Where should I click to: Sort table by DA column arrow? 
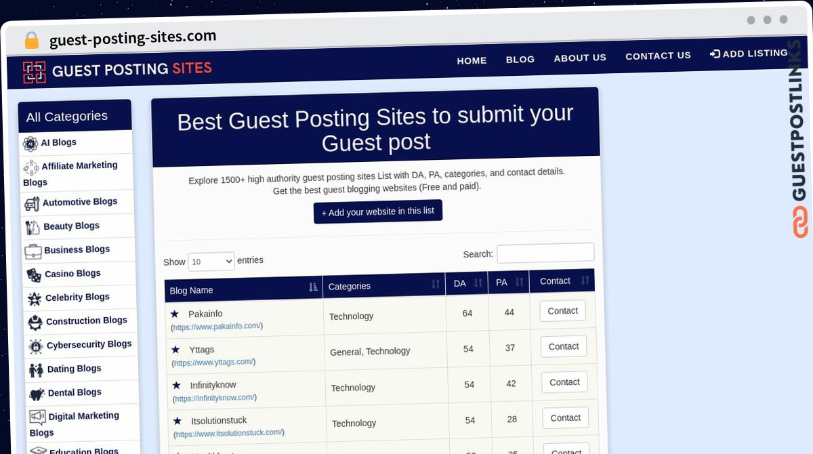478,283
